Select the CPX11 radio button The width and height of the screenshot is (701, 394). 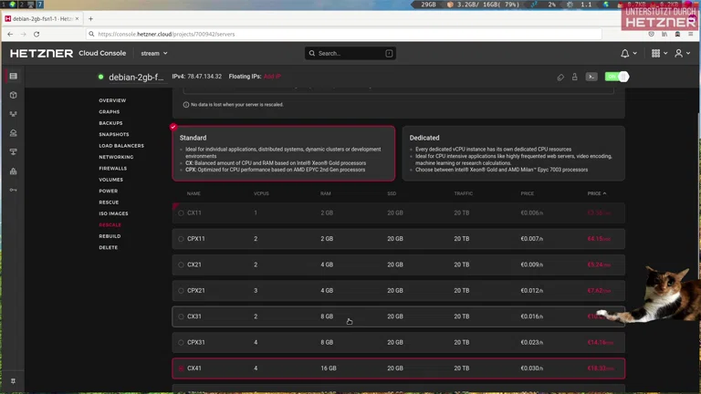click(181, 239)
